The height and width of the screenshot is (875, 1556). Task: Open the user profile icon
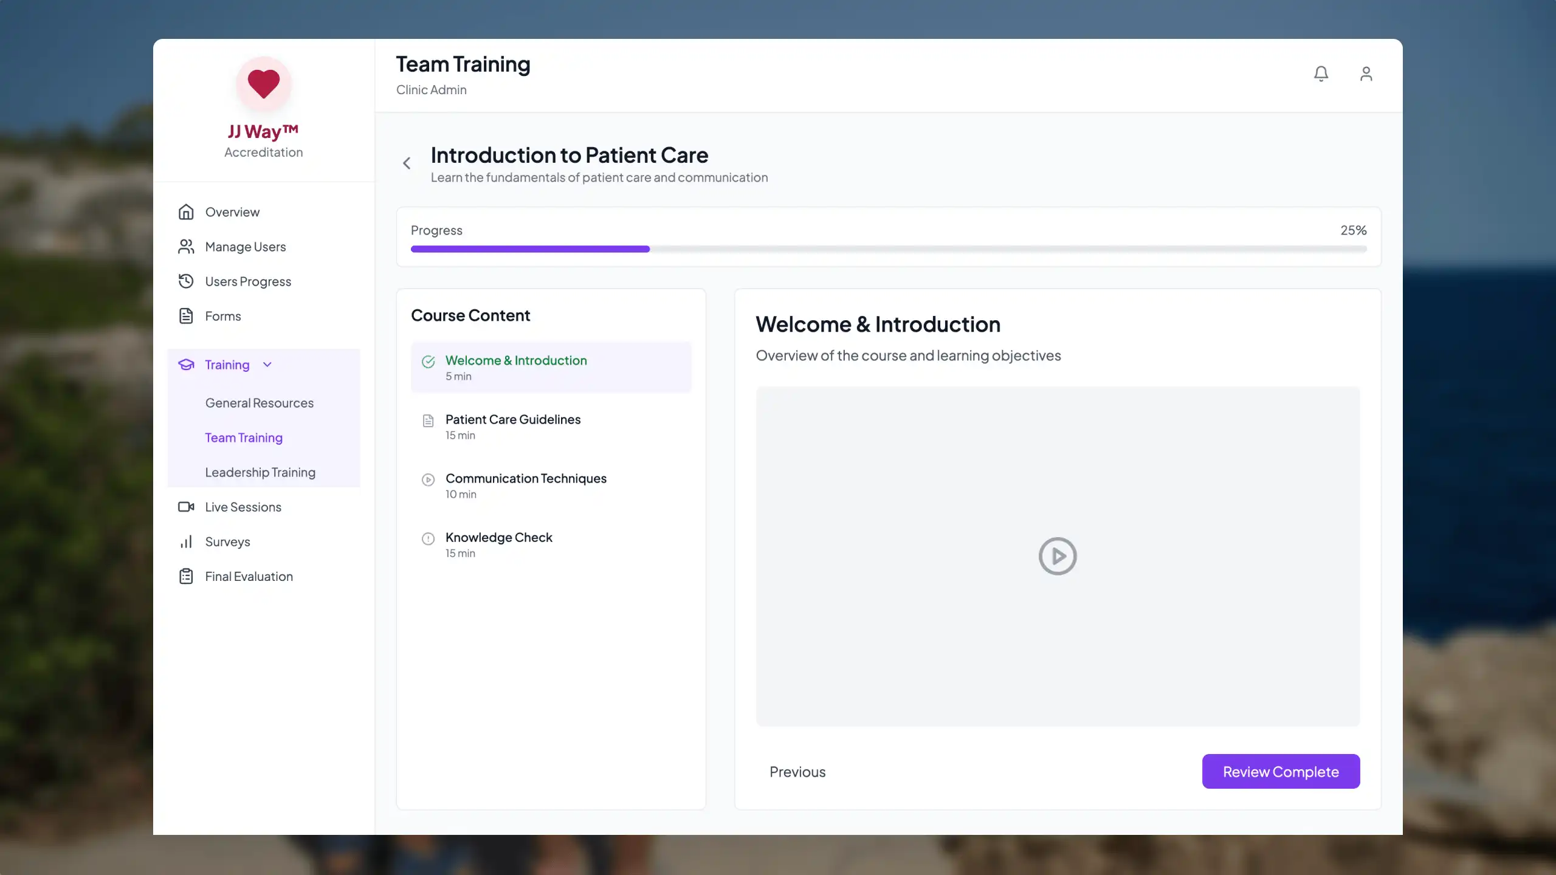(x=1366, y=74)
